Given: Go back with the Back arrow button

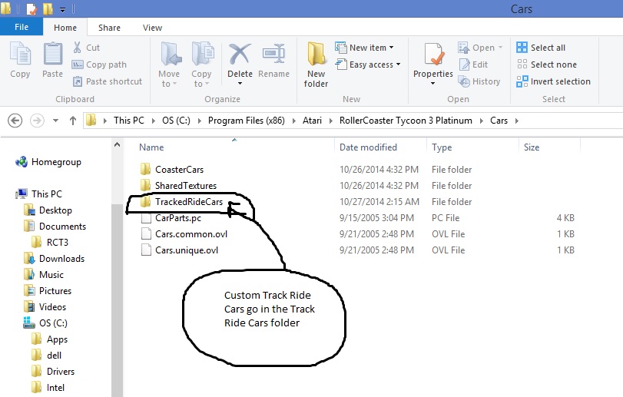Looking at the screenshot, I should pyautogui.click(x=15, y=121).
